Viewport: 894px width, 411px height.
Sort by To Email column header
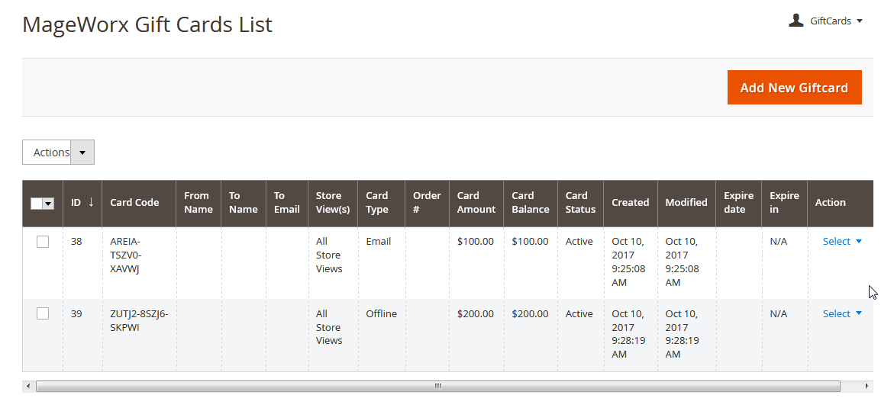point(287,203)
